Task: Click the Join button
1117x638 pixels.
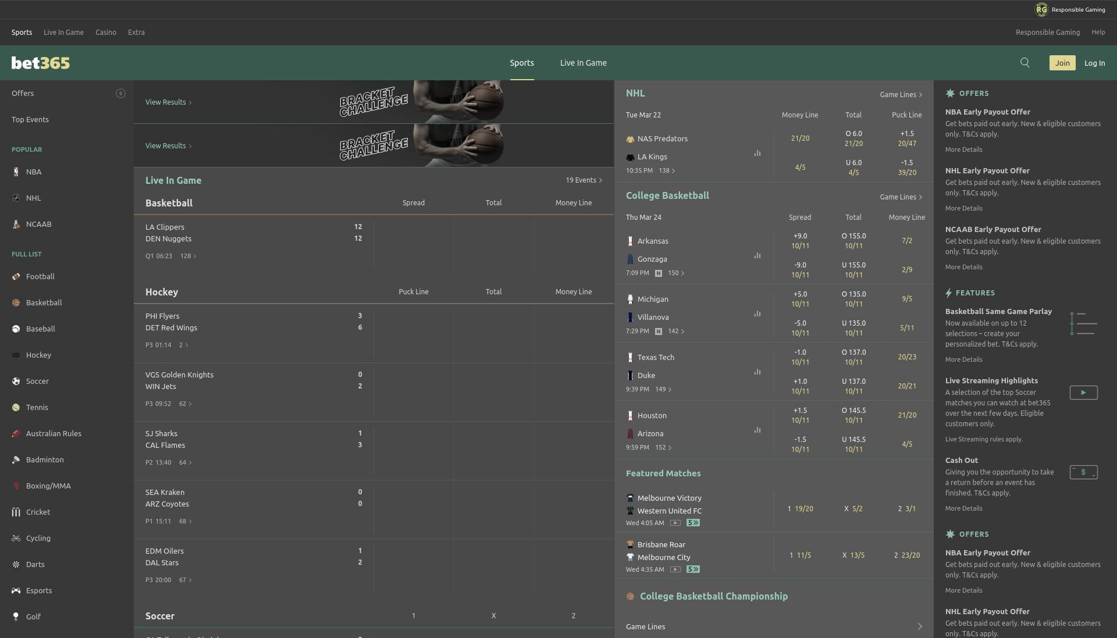Action: 1062,63
